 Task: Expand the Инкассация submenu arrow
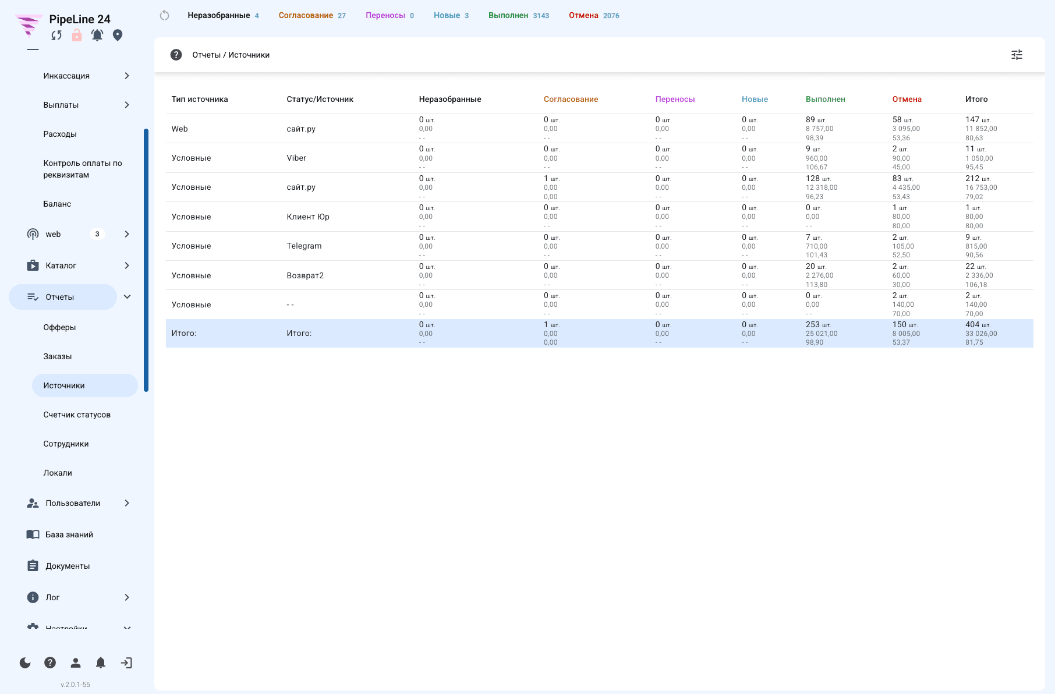(127, 76)
